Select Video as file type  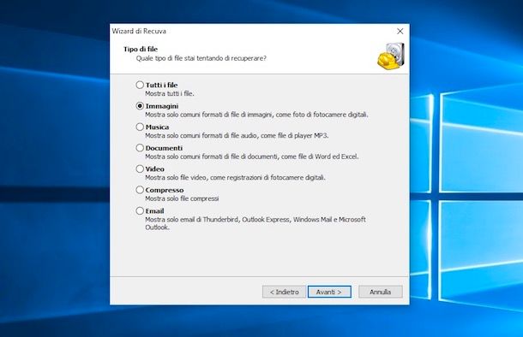click(140, 168)
